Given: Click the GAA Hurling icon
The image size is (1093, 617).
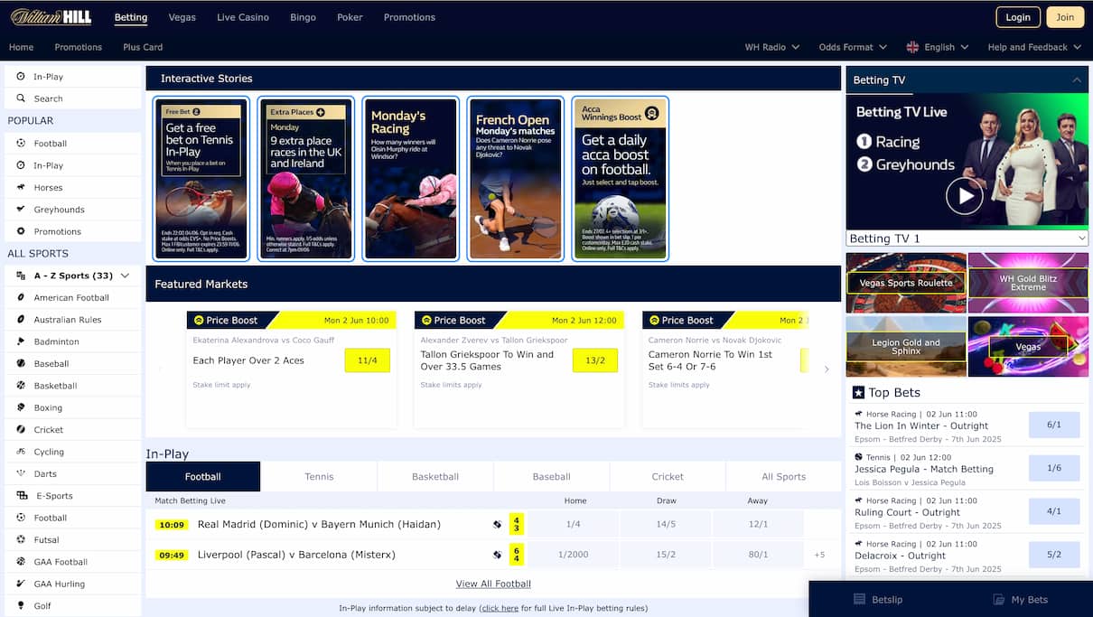Looking at the screenshot, I should 21,584.
